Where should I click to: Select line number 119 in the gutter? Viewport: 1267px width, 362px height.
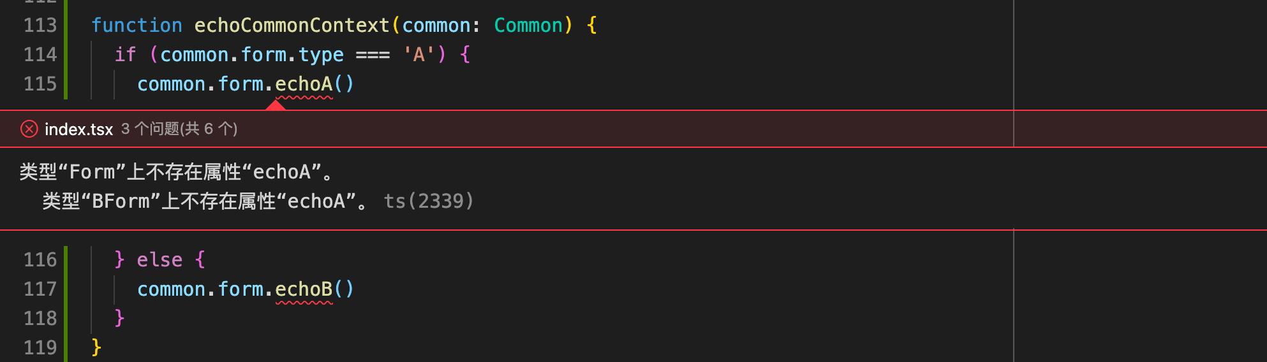coord(40,348)
